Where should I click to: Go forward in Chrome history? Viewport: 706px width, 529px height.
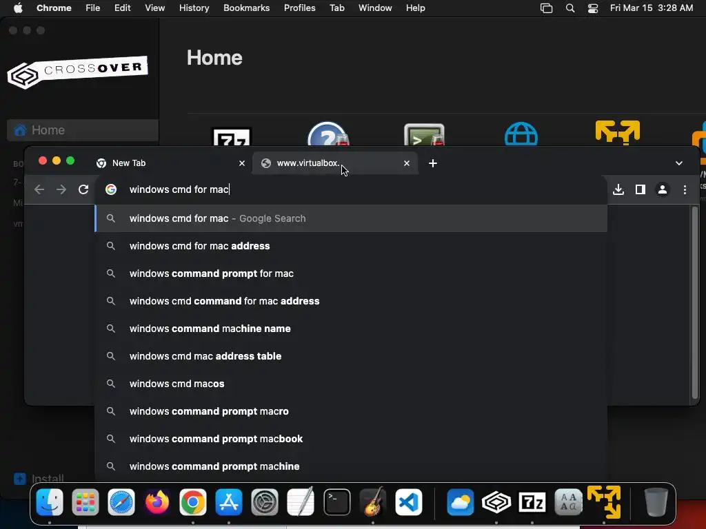click(61, 189)
